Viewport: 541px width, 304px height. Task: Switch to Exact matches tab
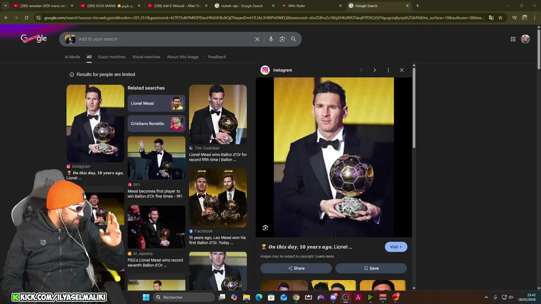pos(112,57)
